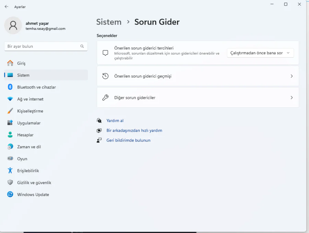Expand Diğer sorun gidericiler chevron
This screenshot has height=233, width=309.
point(291,97)
